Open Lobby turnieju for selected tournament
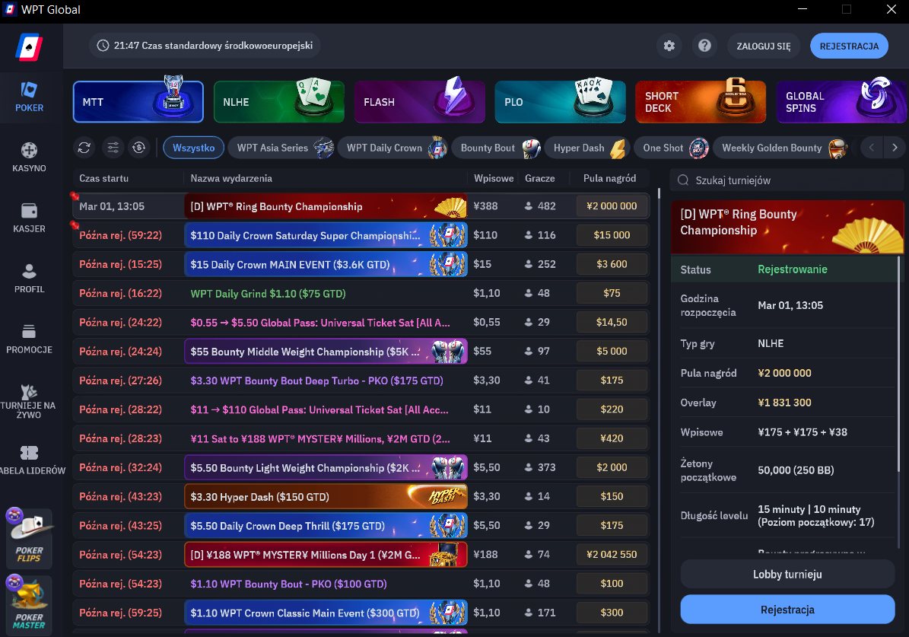This screenshot has width=909, height=637. coord(787,575)
